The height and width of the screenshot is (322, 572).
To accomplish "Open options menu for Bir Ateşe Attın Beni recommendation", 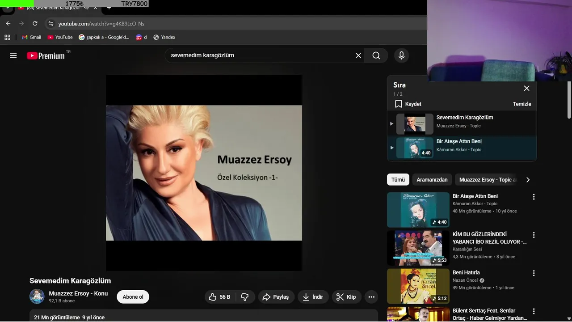I will (x=534, y=197).
